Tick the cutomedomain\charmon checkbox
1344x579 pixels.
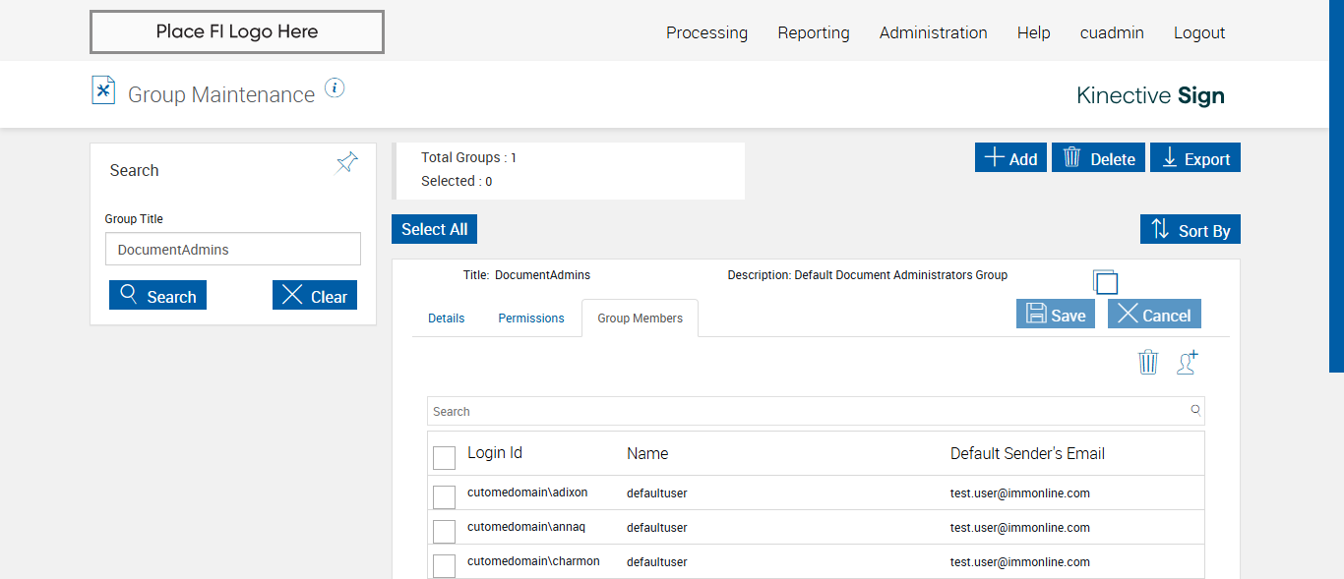(x=444, y=566)
